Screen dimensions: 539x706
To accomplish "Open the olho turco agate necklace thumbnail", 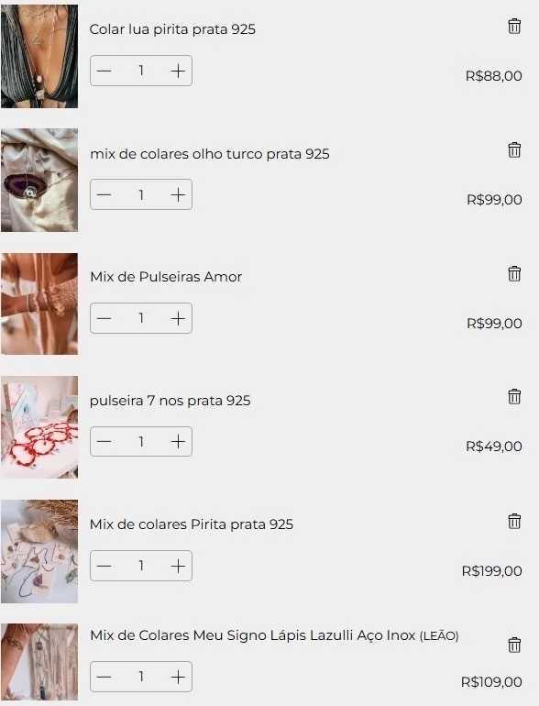I will pos(39,180).
